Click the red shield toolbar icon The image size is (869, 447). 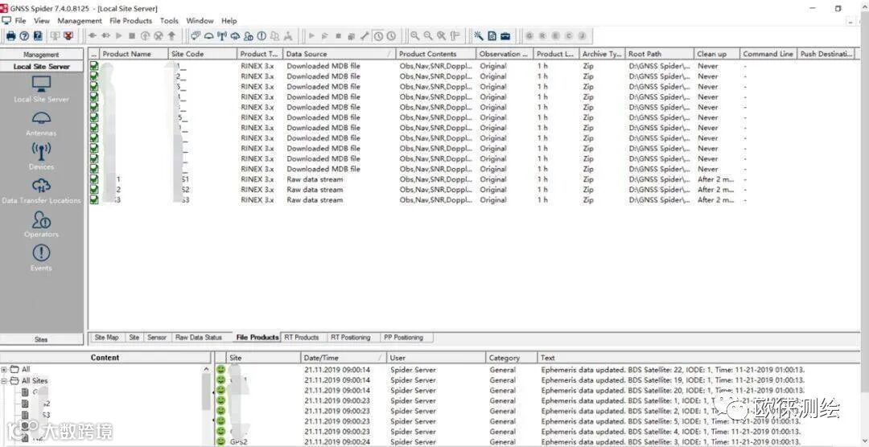[x=68, y=36]
